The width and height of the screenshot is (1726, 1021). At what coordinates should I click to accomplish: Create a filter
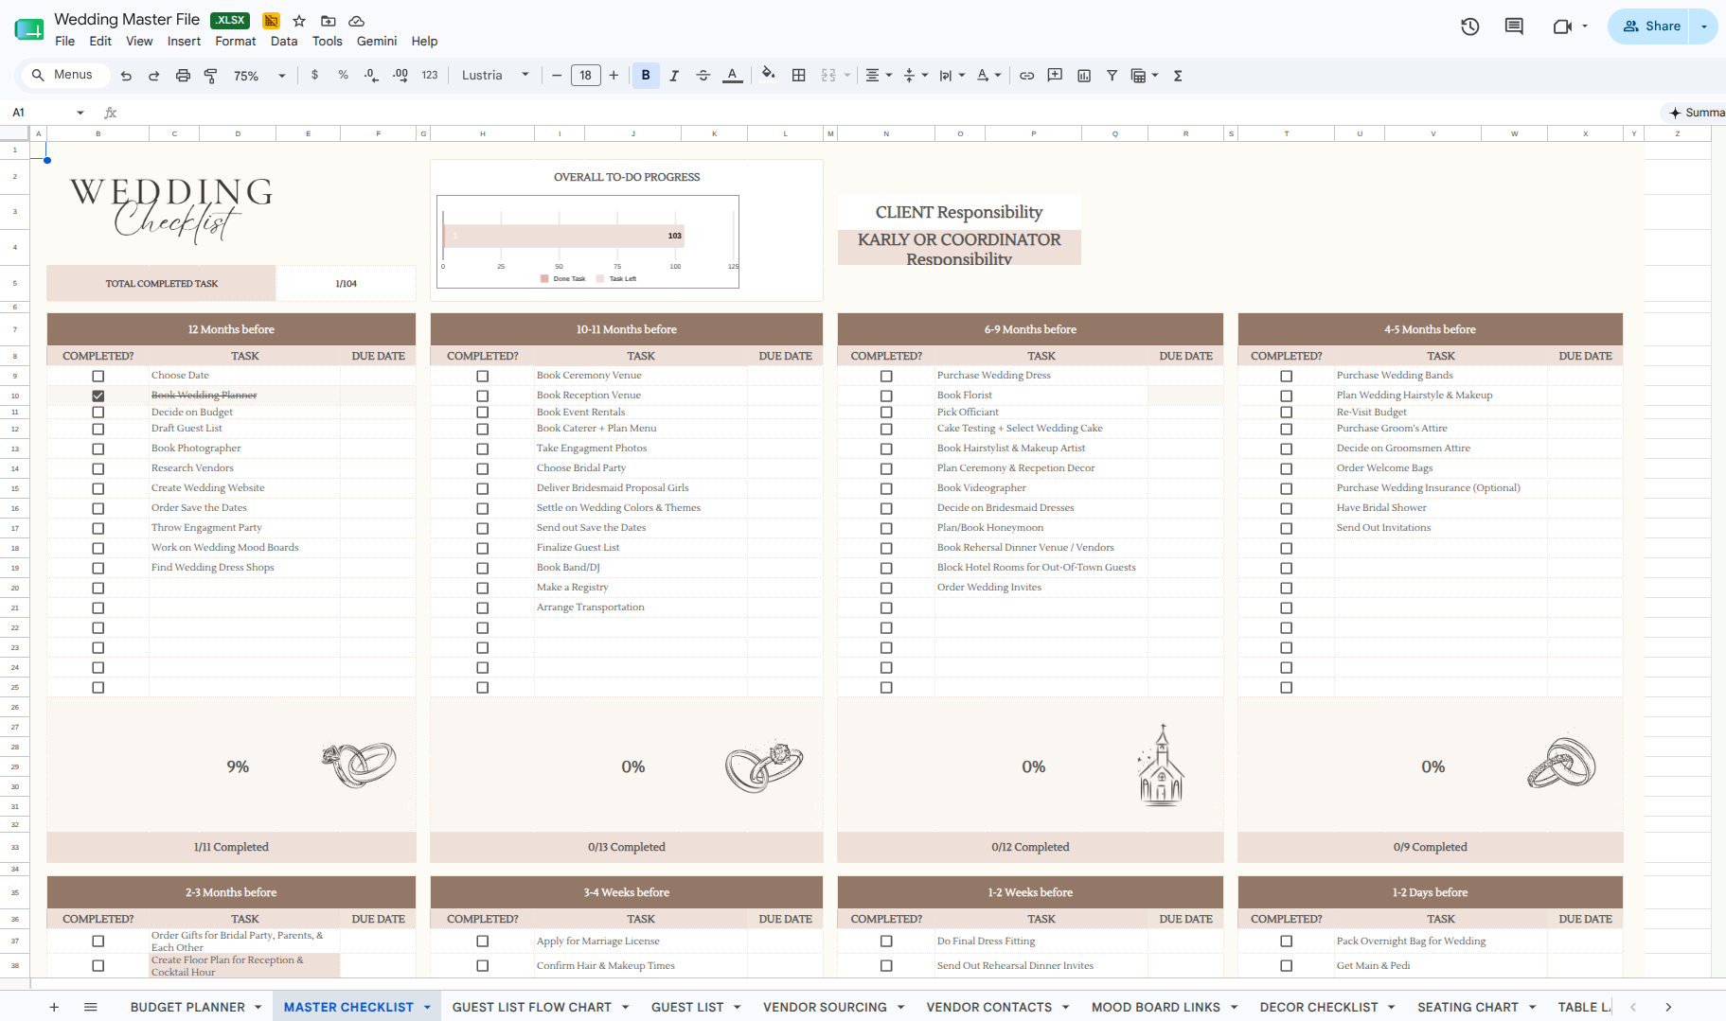point(1112,76)
